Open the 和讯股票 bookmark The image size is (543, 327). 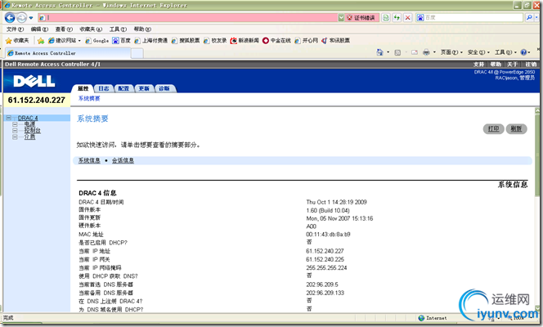[x=335, y=41]
